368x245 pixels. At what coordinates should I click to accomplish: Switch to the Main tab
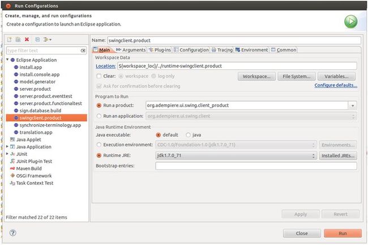102,50
